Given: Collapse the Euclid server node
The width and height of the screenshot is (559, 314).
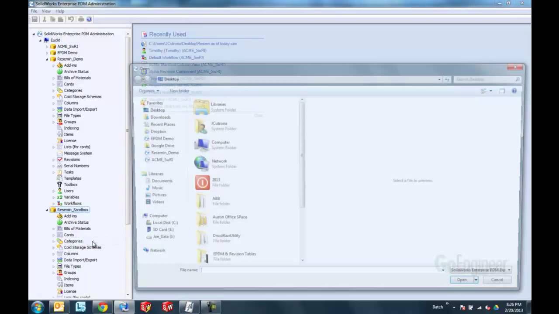Looking at the screenshot, I should [x=40, y=40].
